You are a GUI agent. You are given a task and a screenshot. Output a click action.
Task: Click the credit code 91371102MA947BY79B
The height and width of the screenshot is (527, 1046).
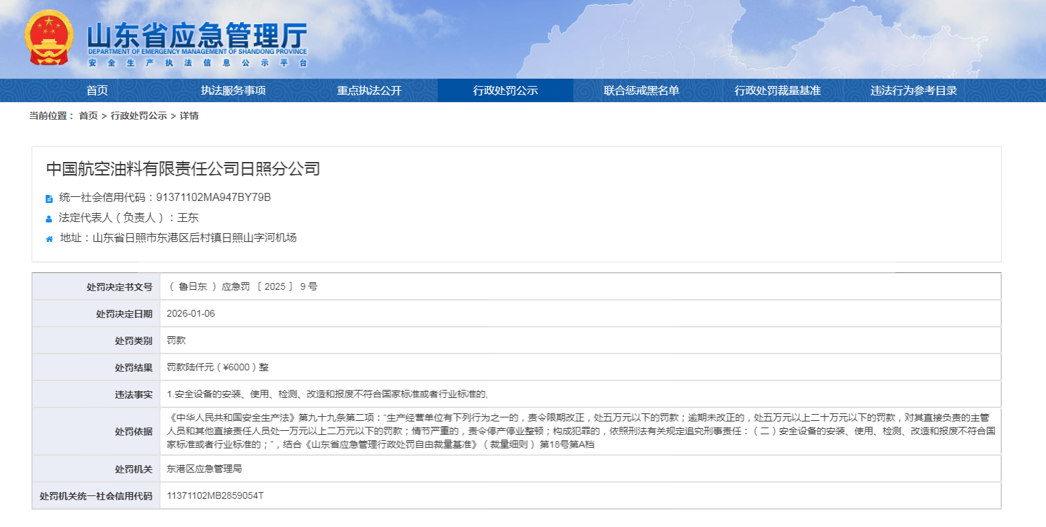[213, 198]
